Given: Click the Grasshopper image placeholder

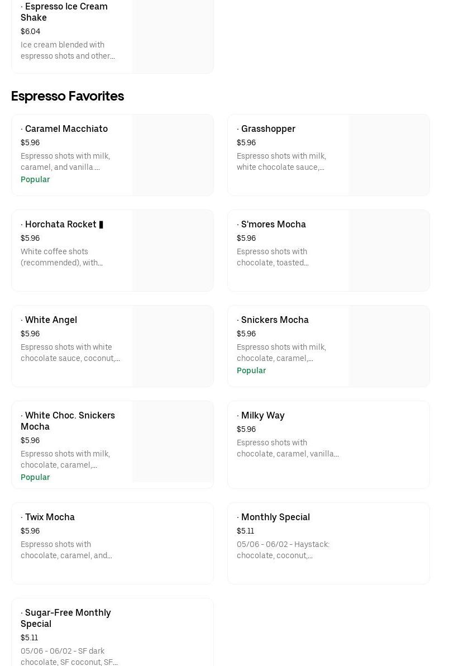Looking at the screenshot, I should coord(389,155).
